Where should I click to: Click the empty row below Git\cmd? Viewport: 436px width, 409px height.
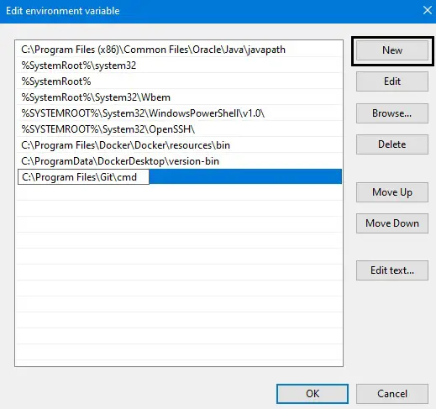coord(179,192)
